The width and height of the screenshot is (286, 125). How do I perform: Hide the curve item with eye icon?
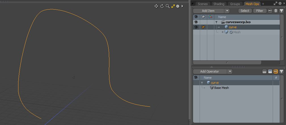pos(196,27)
